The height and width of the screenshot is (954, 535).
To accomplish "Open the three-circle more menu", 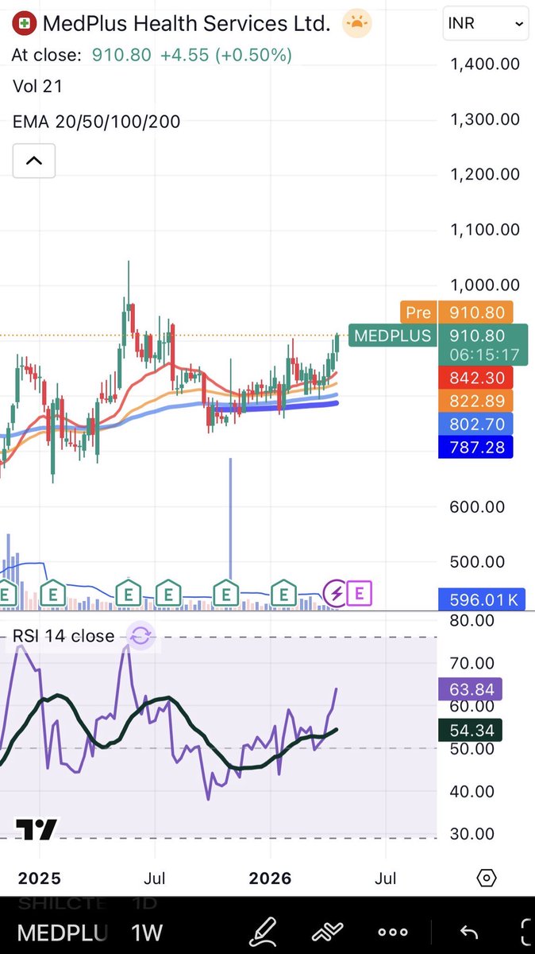I will pyautogui.click(x=393, y=933).
